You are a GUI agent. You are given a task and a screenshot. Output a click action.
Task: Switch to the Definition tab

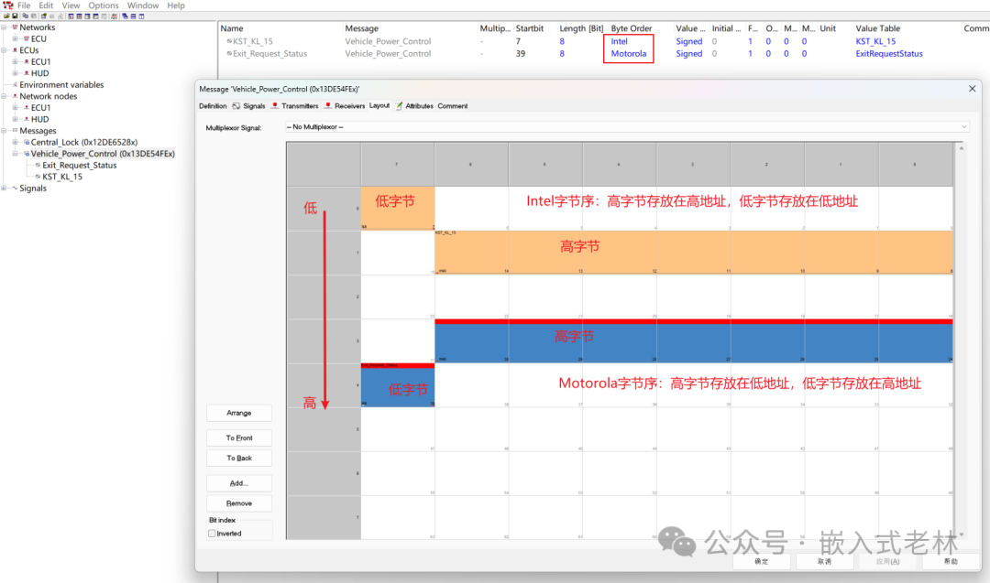coord(213,106)
